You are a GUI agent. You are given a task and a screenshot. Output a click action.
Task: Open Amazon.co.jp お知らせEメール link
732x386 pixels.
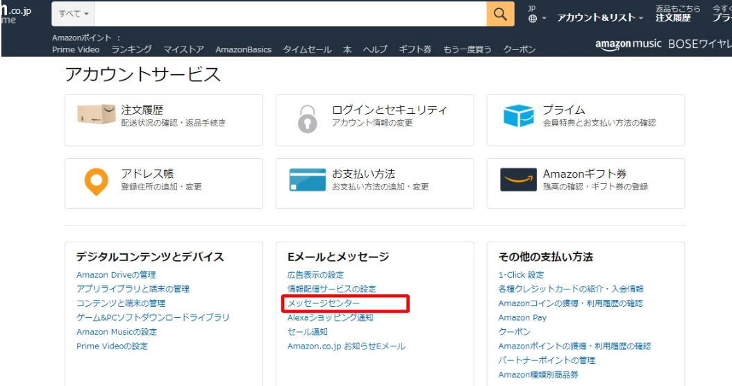click(x=347, y=346)
